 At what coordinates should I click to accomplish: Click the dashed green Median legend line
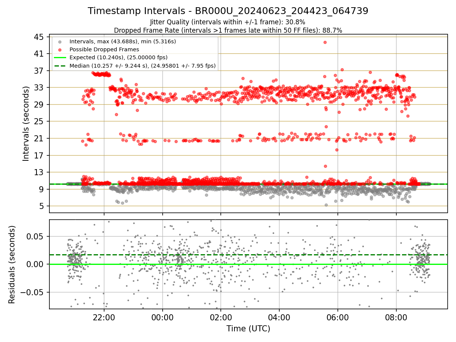pyautogui.click(x=60, y=66)
